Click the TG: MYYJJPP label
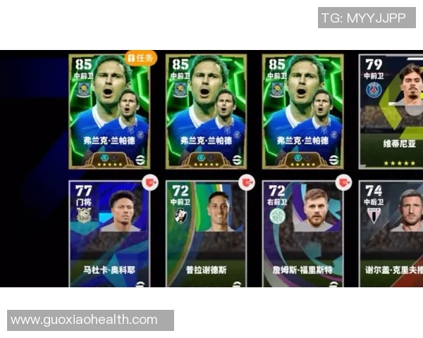The height and width of the screenshot is (338, 423). (364, 18)
